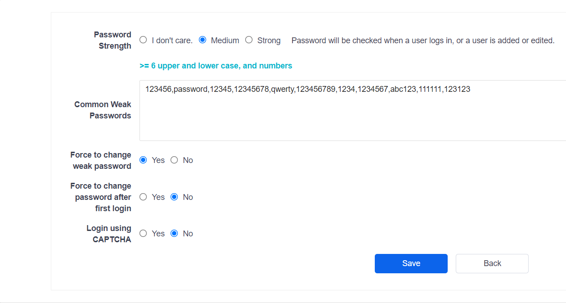
Task: Pick No for Login using CAPTCHA
Action: (174, 233)
